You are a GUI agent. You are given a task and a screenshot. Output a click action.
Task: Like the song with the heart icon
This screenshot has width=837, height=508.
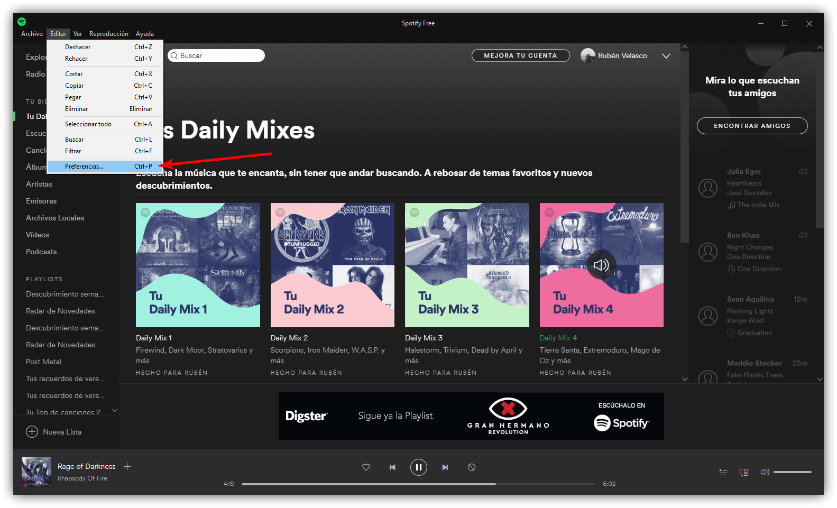coord(366,467)
